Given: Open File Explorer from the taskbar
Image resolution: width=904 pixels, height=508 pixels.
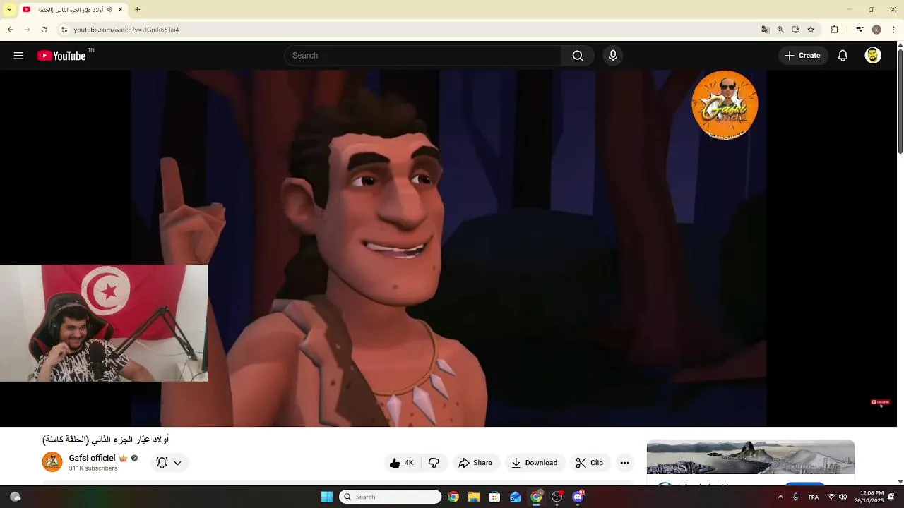Looking at the screenshot, I should (x=474, y=497).
